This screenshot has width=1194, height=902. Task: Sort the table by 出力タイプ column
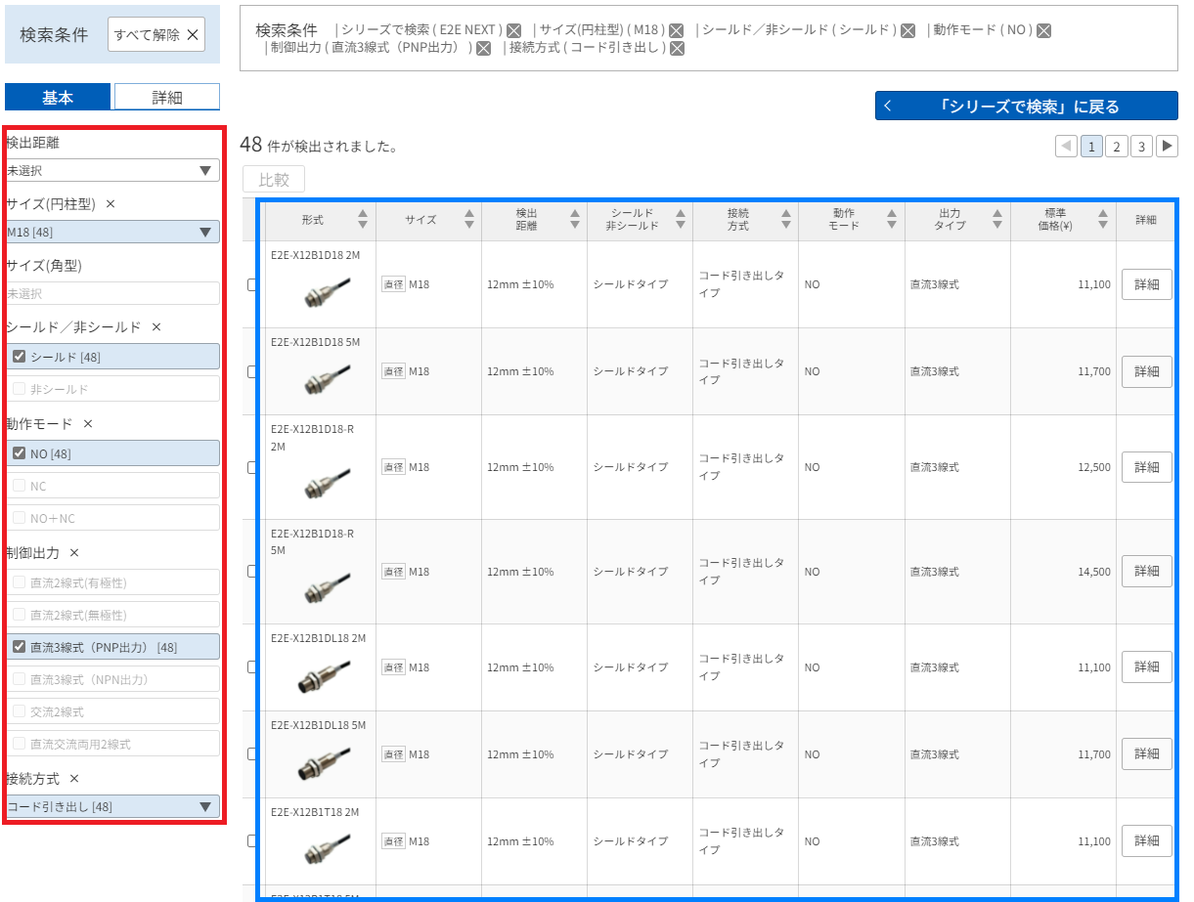tap(996, 220)
